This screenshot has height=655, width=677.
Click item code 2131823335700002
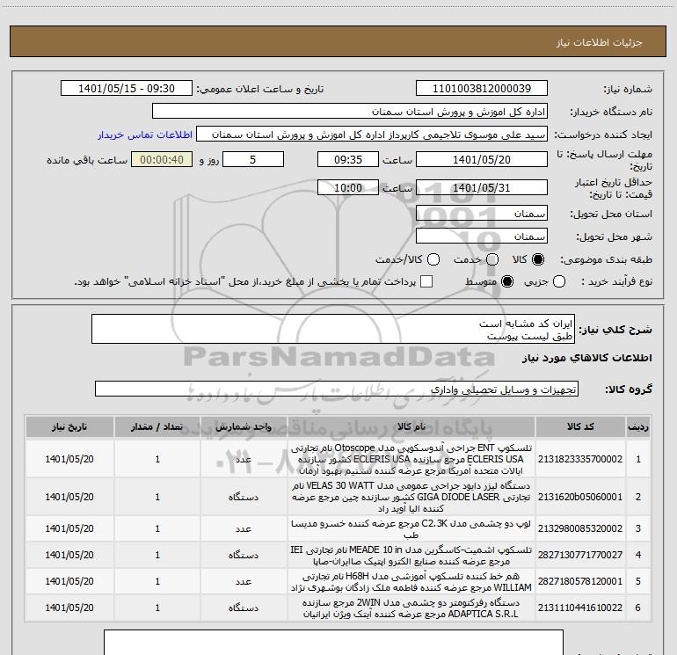(x=580, y=459)
